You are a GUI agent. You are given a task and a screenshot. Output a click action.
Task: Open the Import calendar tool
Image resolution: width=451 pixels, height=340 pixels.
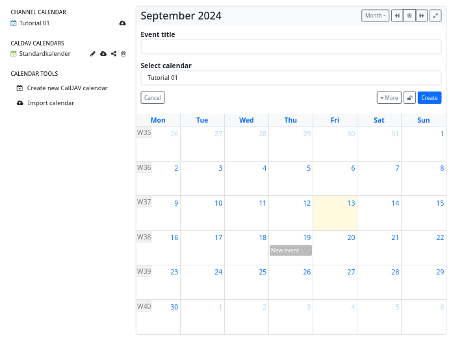(x=51, y=103)
